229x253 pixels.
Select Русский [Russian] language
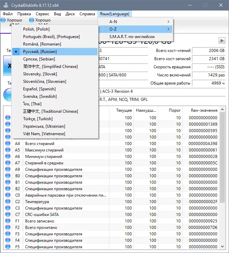point(55,52)
